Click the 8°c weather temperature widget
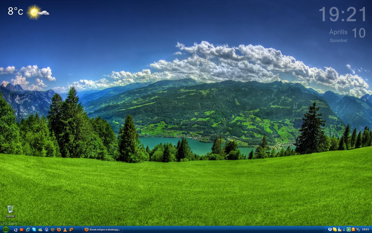The image size is (372, 233). tap(16, 11)
